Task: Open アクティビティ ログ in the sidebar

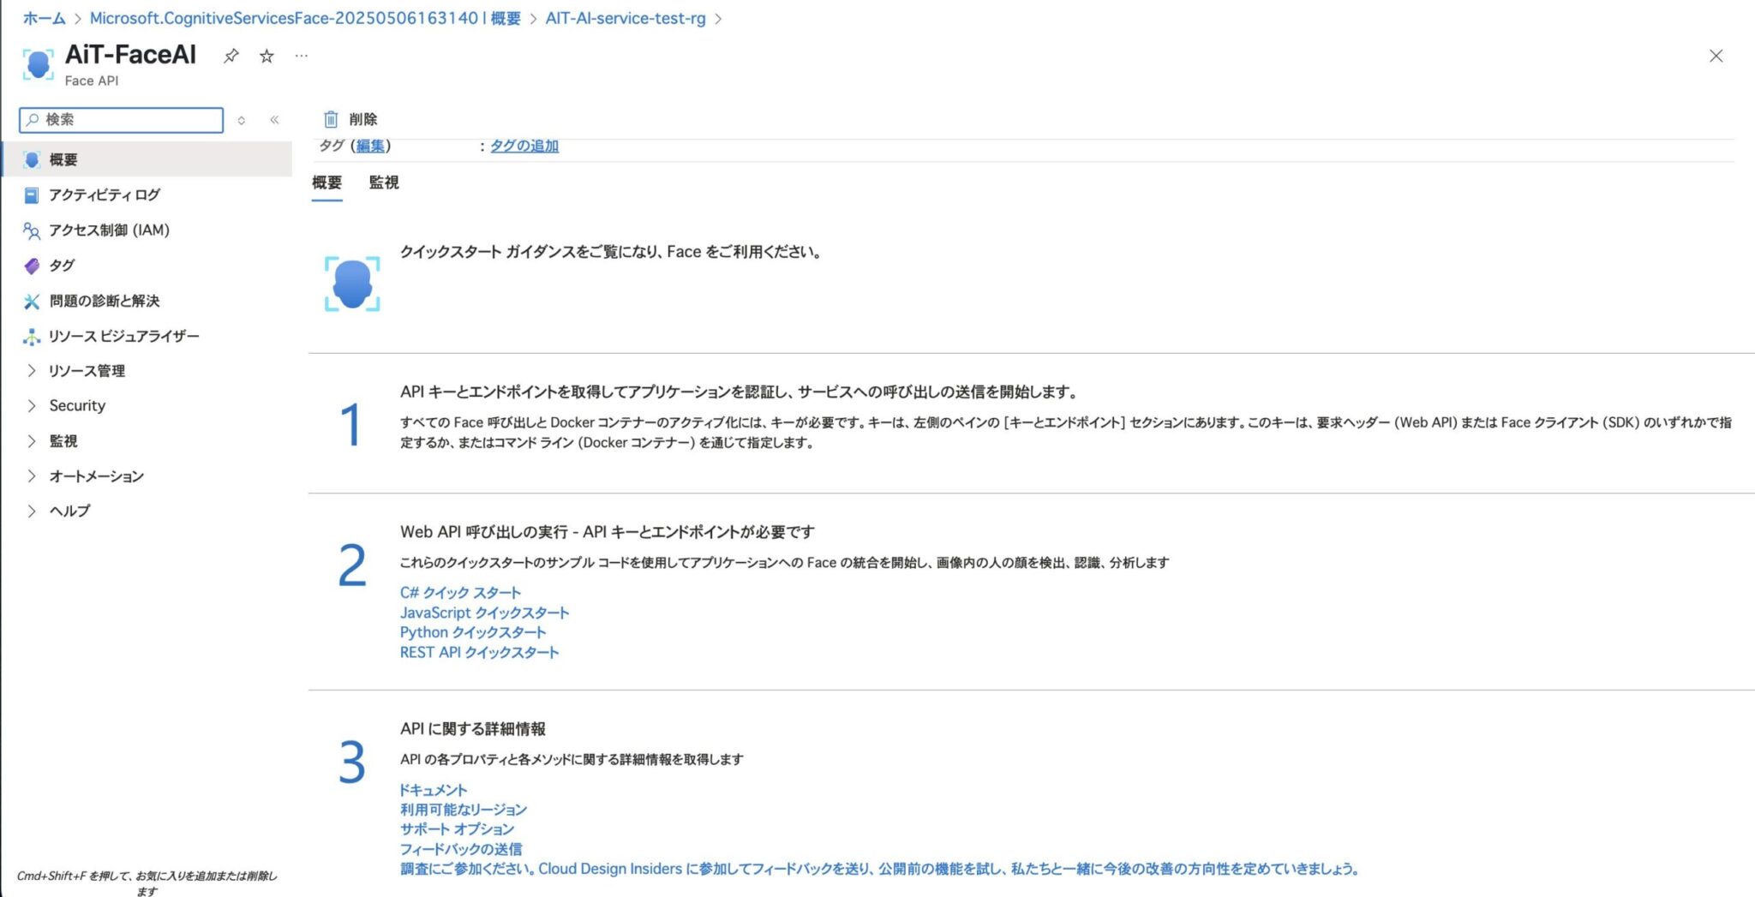Action: pos(103,194)
